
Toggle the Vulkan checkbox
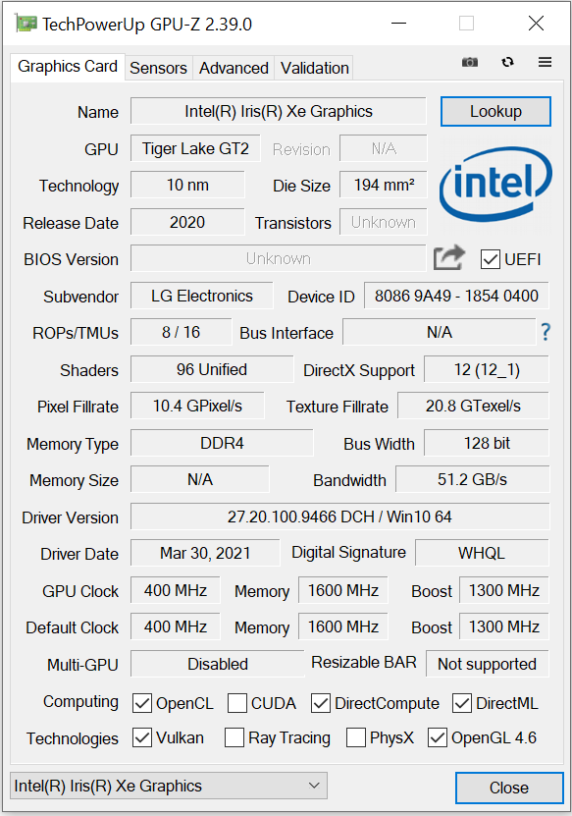(142, 737)
